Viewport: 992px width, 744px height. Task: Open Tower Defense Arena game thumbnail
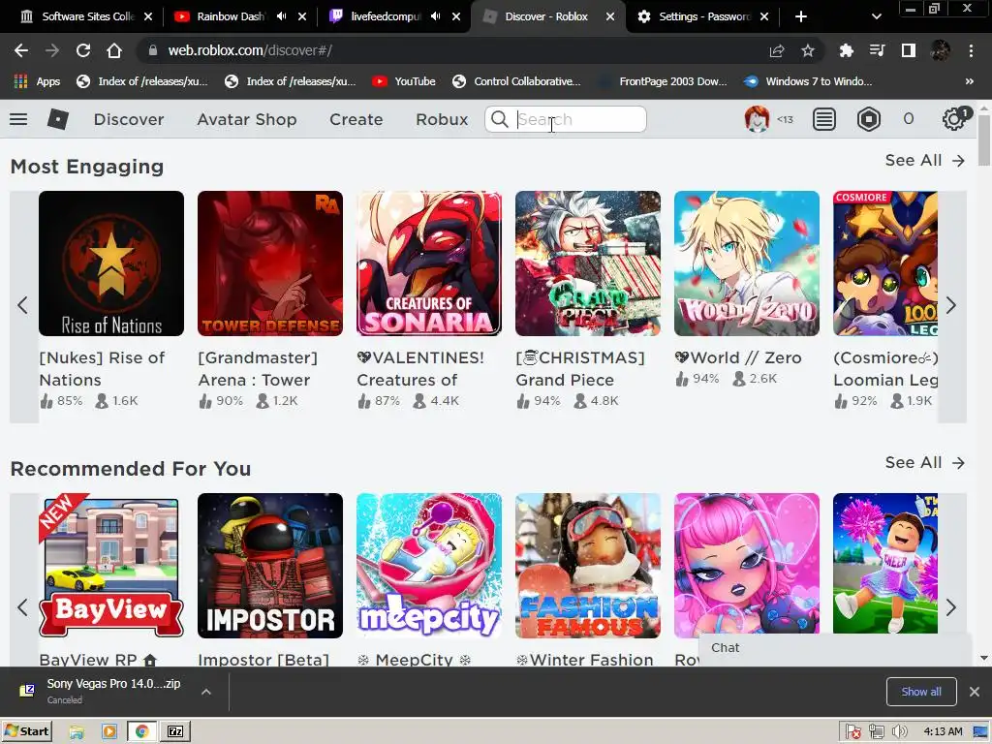point(270,263)
